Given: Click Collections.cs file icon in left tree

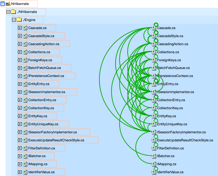Looking at the screenshot, I should (25, 52).
